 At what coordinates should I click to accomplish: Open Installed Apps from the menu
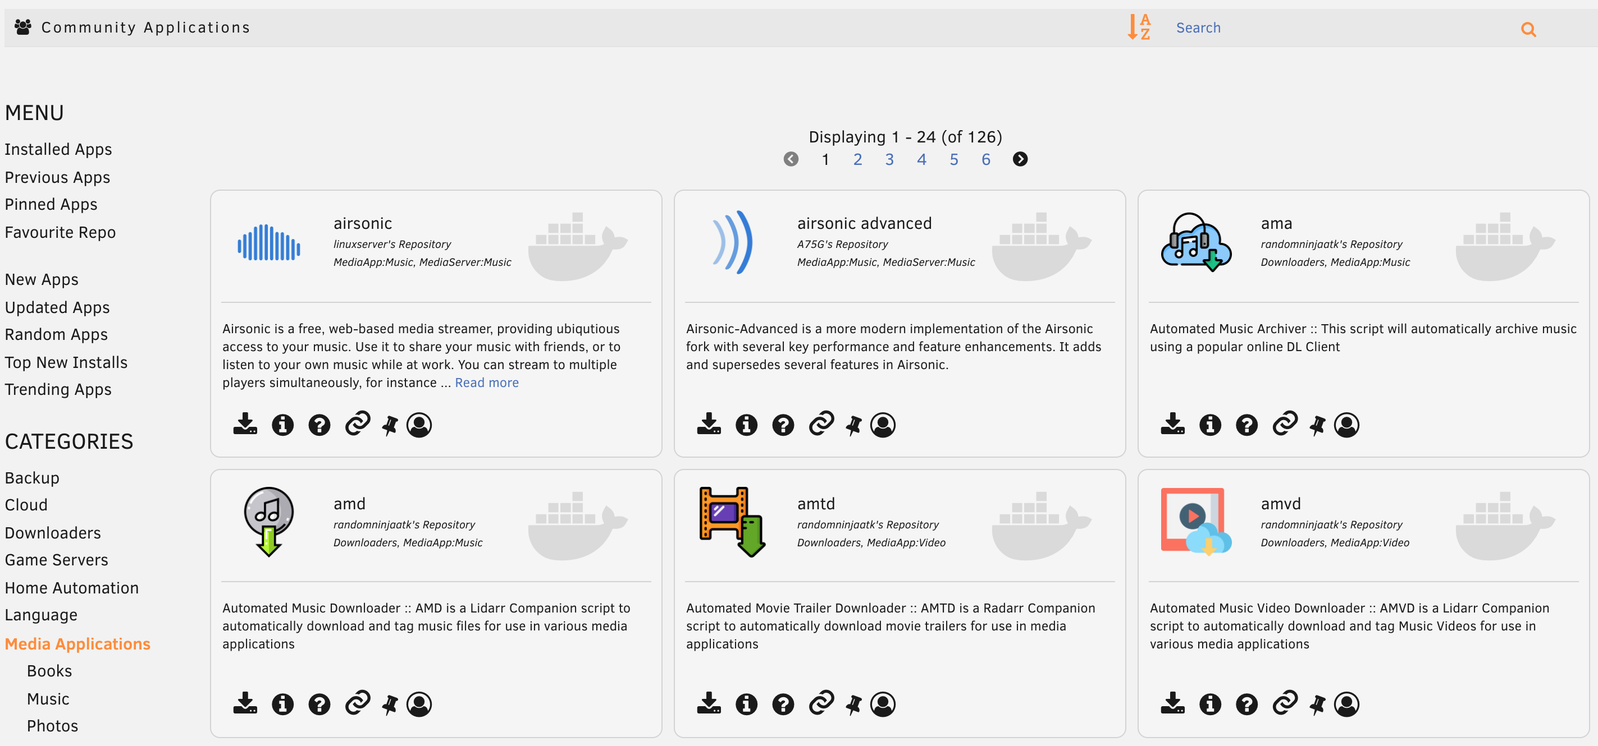[x=58, y=149]
